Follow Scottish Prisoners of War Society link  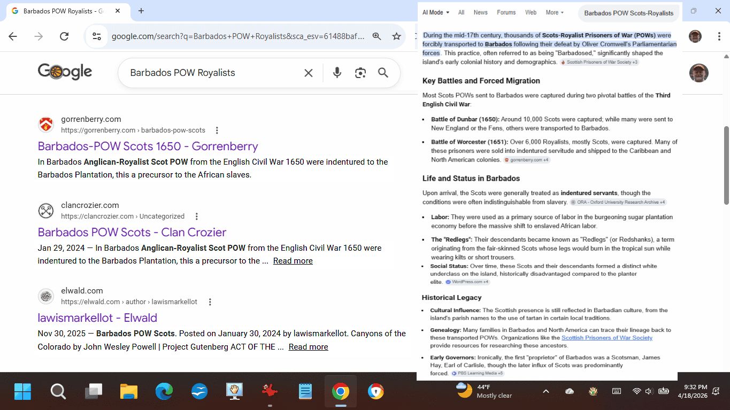pos(606,338)
